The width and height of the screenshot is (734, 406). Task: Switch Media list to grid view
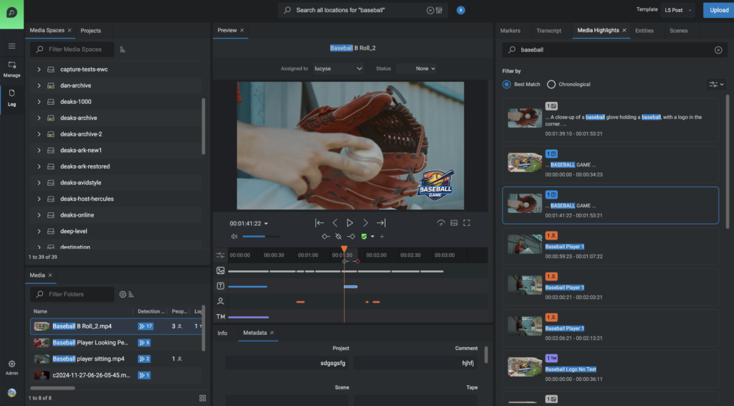pyautogui.click(x=202, y=397)
